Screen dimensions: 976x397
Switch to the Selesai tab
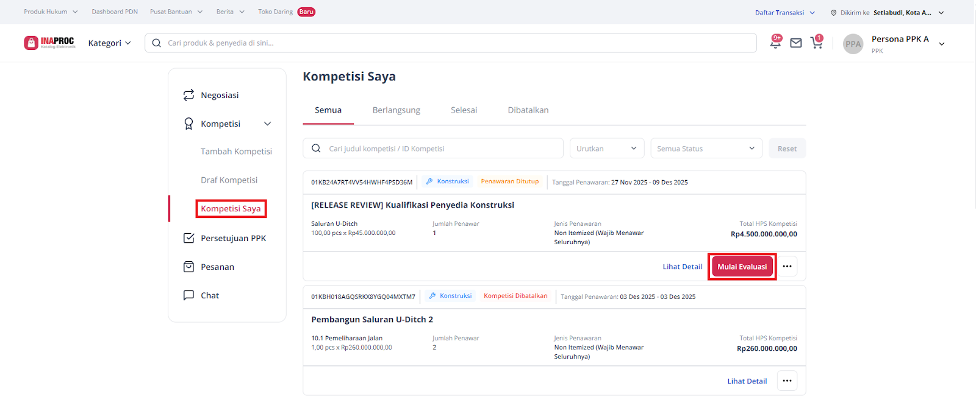(464, 110)
